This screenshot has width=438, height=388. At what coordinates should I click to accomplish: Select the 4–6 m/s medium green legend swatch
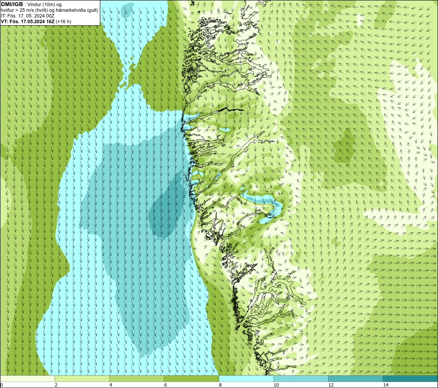137,379
